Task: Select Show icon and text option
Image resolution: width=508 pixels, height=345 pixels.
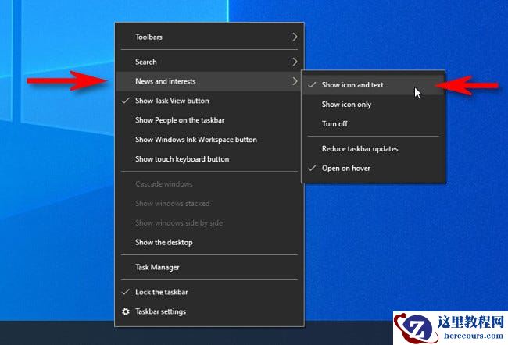Action: coord(374,85)
